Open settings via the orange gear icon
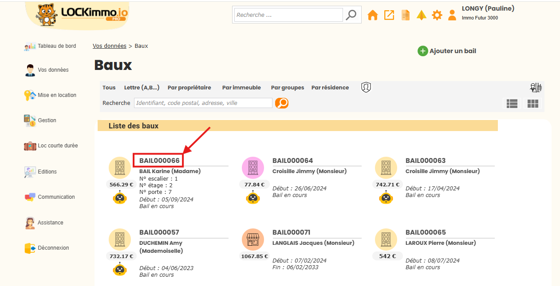Screen dimensions: 560x286 (x=437, y=15)
